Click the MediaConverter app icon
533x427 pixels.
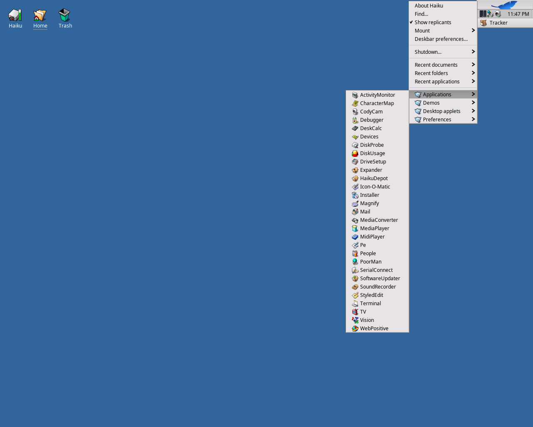click(x=355, y=220)
